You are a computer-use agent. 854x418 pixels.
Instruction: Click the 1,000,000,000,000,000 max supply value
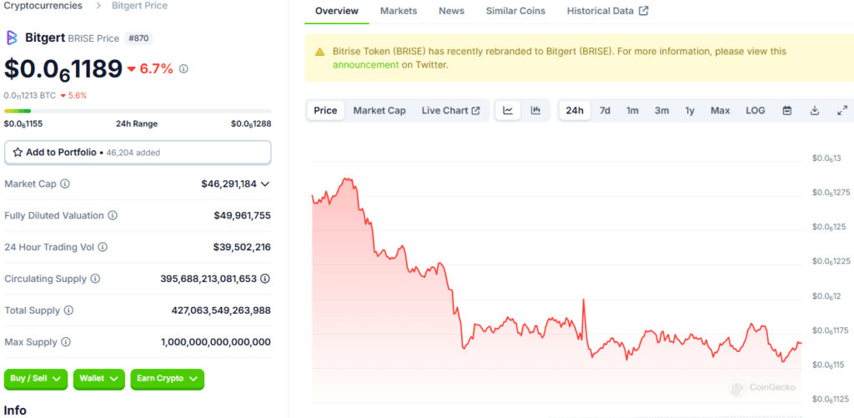(x=216, y=342)
